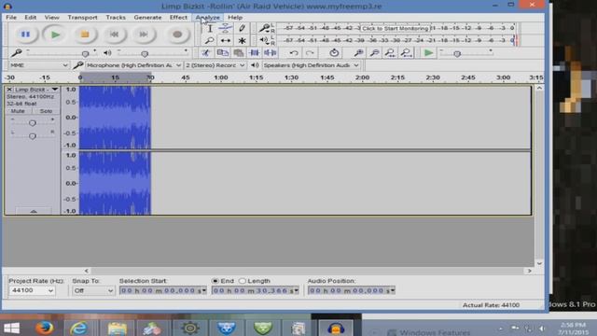Click the Redo arrow icon
The width and height of the screenshot is (597, 336).
coord(310,53)
